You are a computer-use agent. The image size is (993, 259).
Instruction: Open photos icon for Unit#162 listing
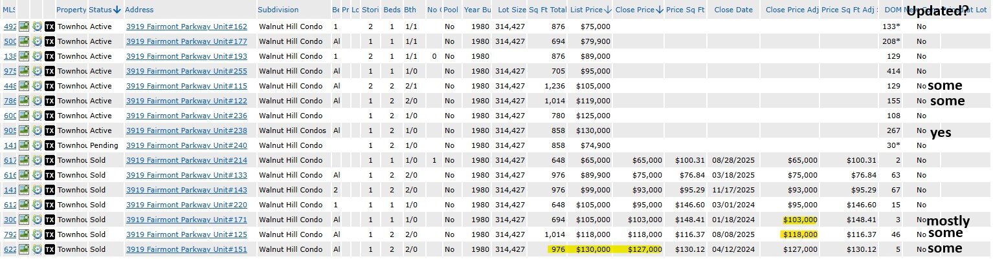point(25,26)
